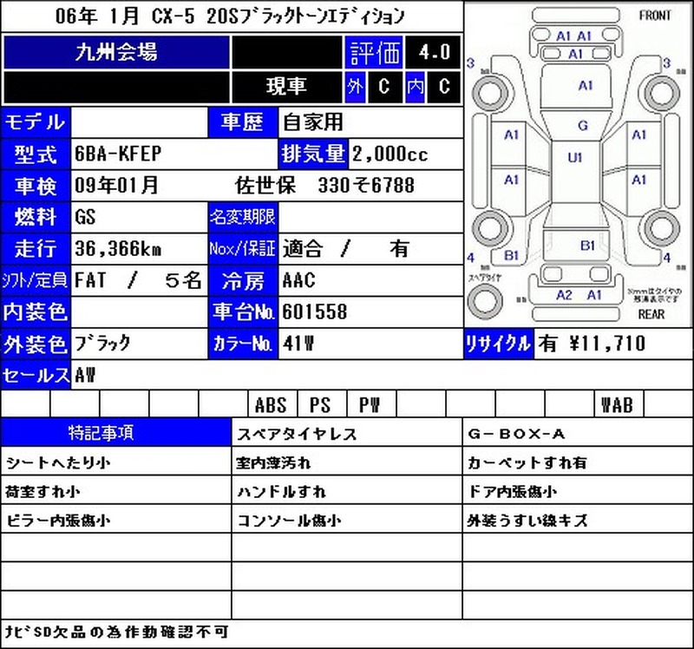
Task: Click the B1 left rear fender mark
Action: tap(511, 255)
